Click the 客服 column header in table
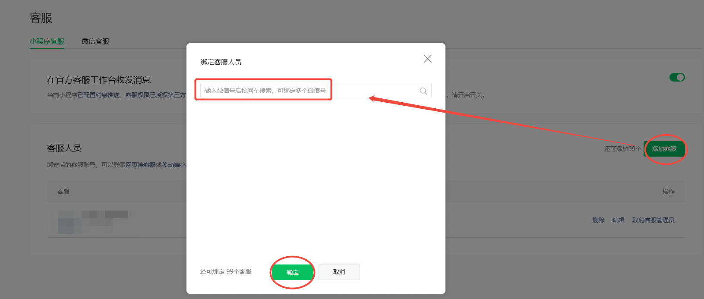704x299 pixels. point(63,192)
